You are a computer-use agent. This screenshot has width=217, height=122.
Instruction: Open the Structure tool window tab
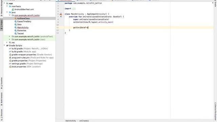click(1, 115)
